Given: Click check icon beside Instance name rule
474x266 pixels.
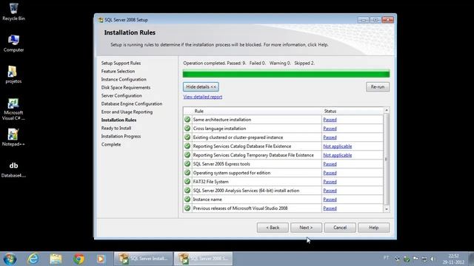Looking at the screenshot, I should (x=187, y=199).
